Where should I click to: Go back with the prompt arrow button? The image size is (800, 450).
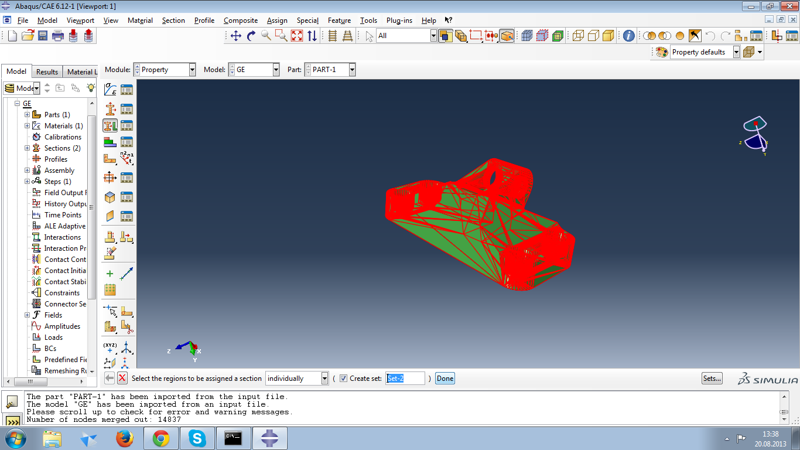tap(110, 379)
